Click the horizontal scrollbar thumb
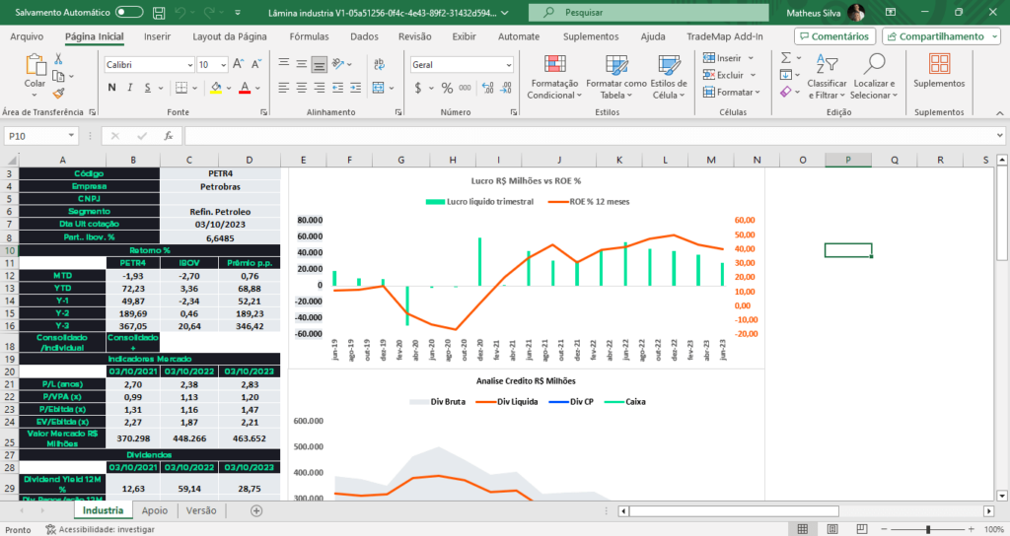Screen dimensions: 1010x536 click(734, 511)
